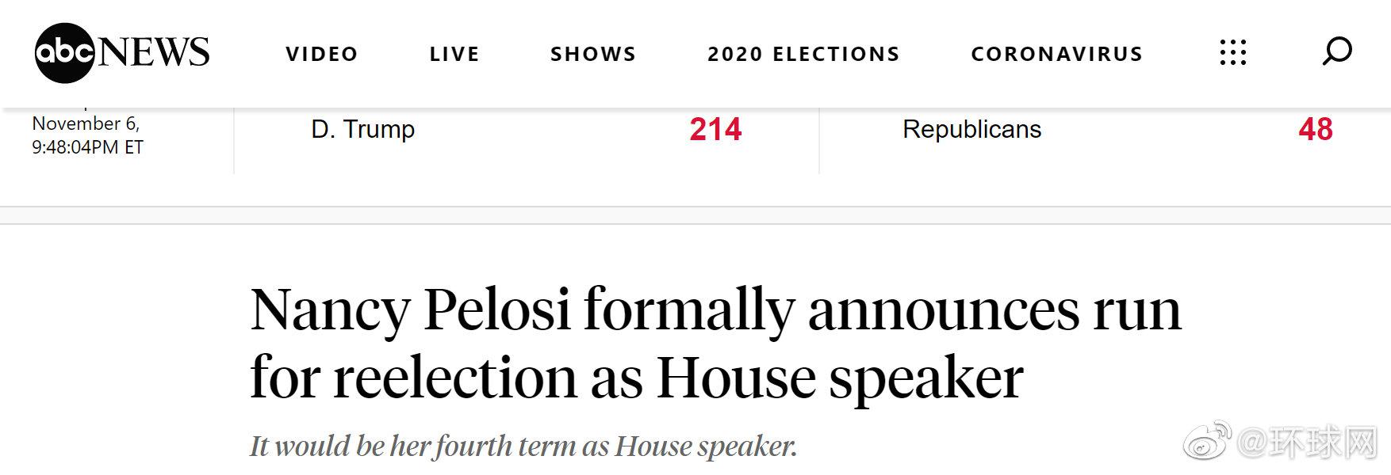Image resolution: width=1391 pixels, height=475 pixels.
Task: Open the 2020 ELECTIONS section
Action: pyautogui.click(x=803, y=54)
